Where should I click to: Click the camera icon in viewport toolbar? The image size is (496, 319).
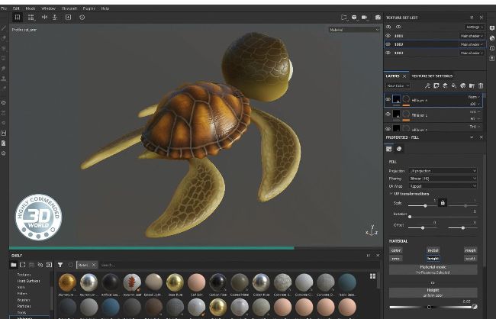(365, 17)
